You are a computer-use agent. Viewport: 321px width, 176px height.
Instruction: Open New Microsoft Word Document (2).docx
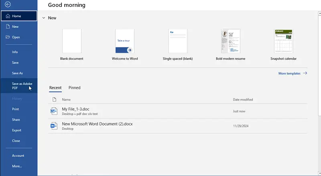click(178, 126)
